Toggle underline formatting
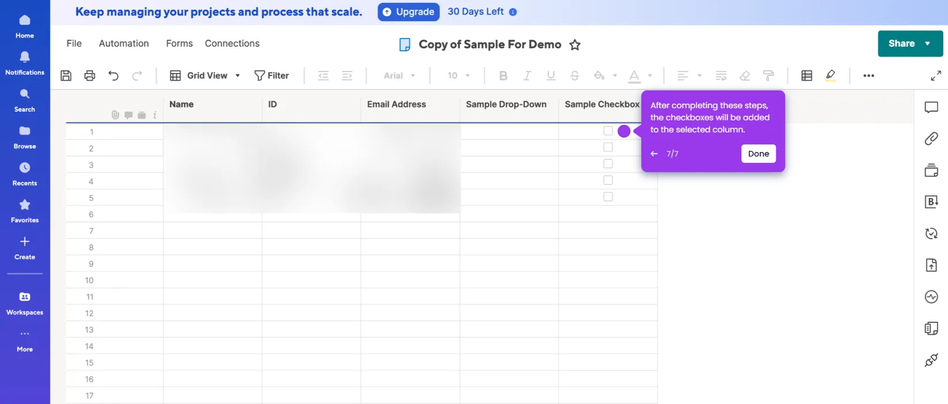The image size is (948, 404). click(551, 75)
